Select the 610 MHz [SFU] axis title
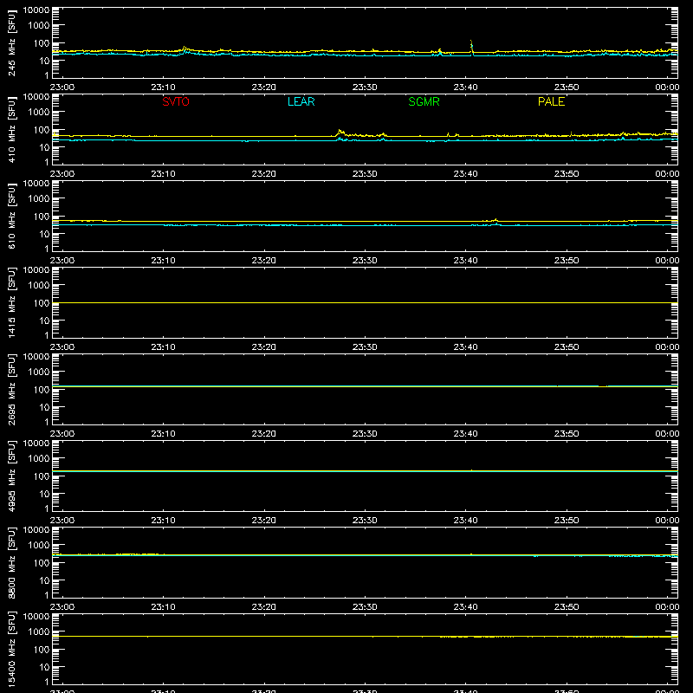Image resolution: width=693 pixels, height=693 pixels. (x=11, y=217)
